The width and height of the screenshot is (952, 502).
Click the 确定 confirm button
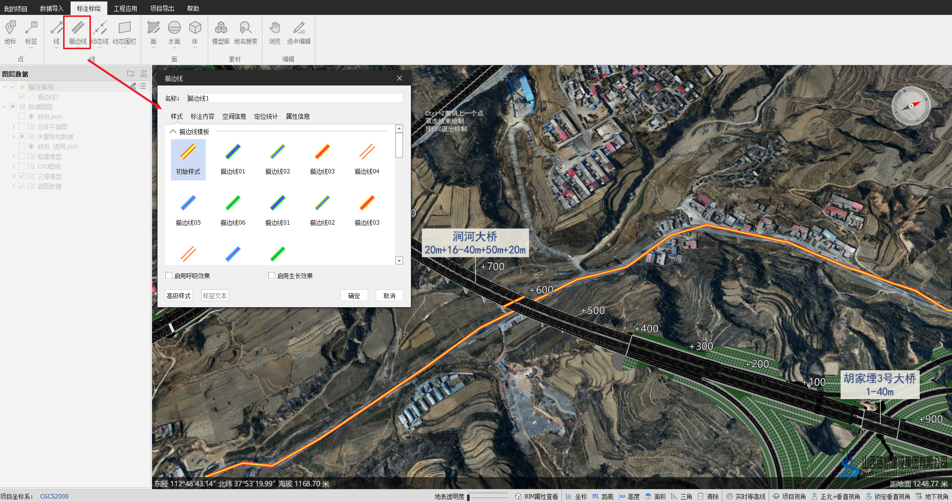pyautogui.click(x=354, y=296)
